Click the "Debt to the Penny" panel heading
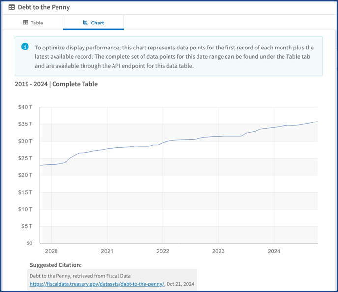 44,7
